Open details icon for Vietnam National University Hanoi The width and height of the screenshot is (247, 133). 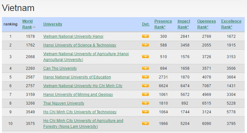pyautogui.click(x=145, y=36)
